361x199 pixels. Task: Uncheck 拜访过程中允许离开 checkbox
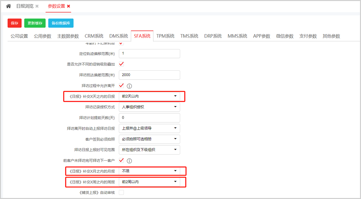[x=121, y=86]
